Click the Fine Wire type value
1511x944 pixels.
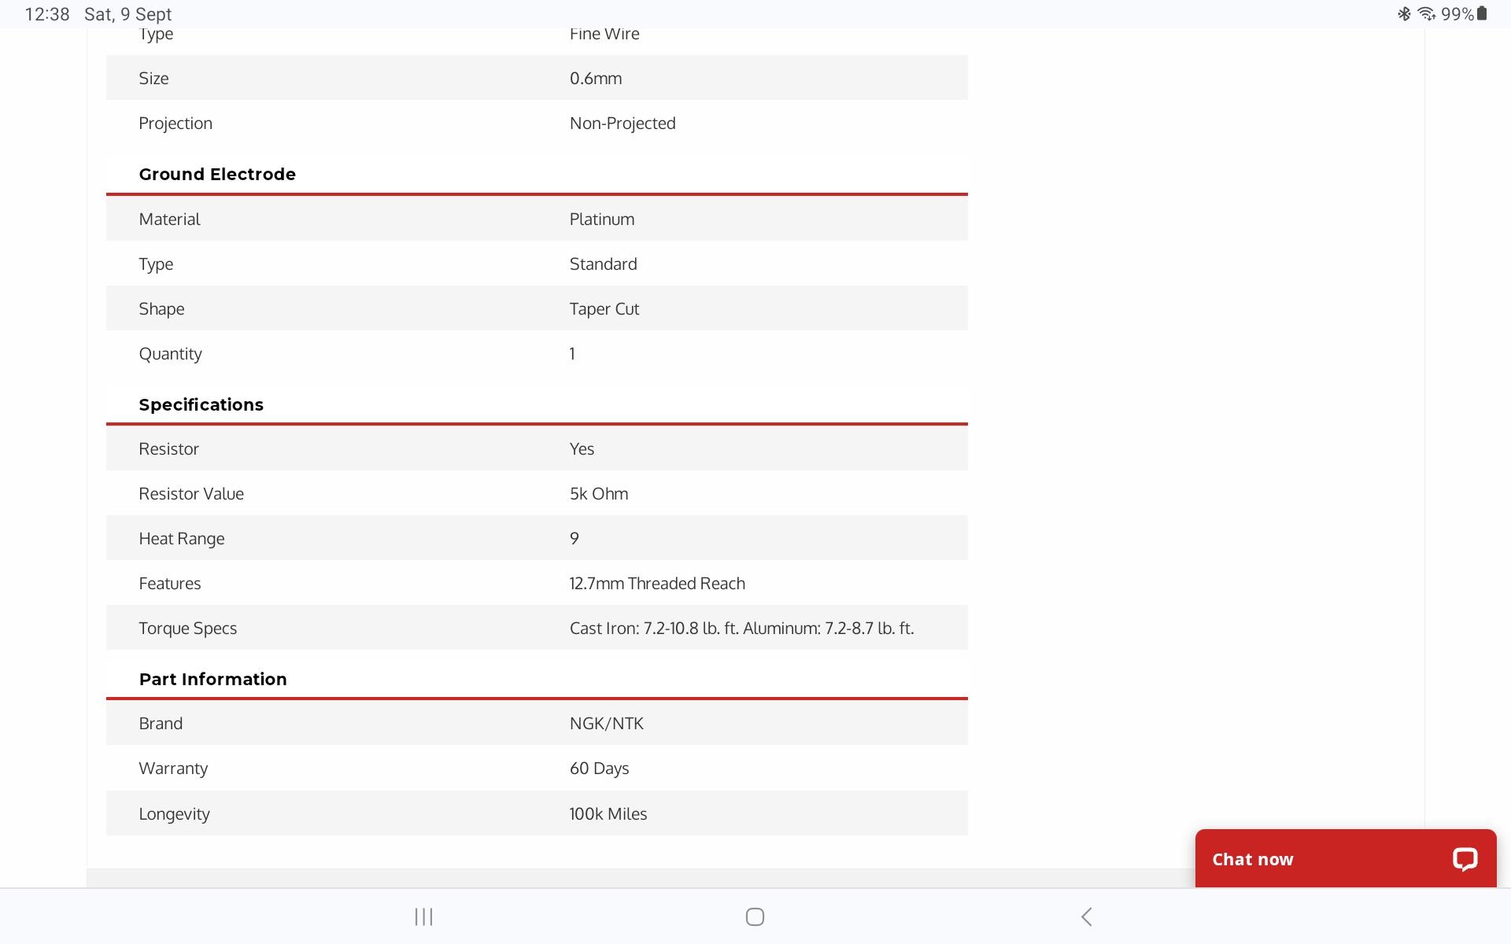(x=604, y=35)
